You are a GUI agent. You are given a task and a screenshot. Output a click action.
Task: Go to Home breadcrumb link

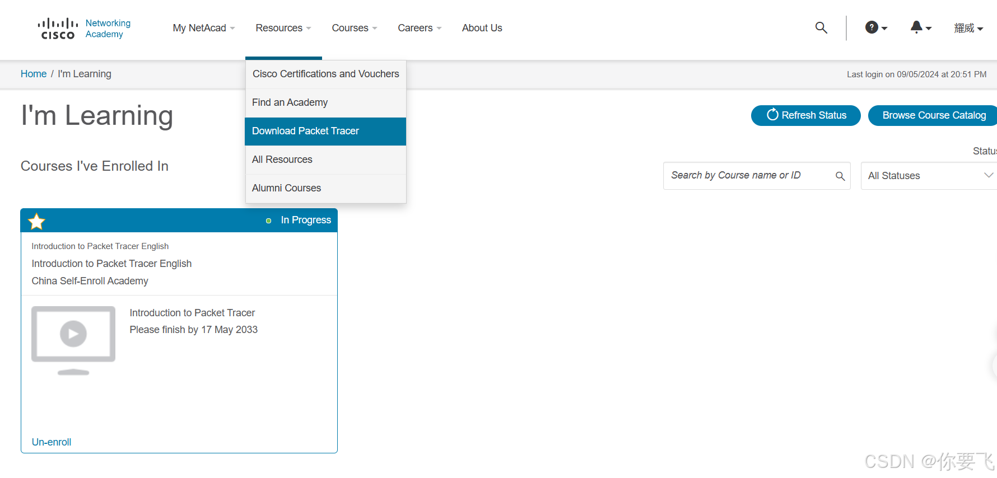pyautogui.click(x=34, y=74)
